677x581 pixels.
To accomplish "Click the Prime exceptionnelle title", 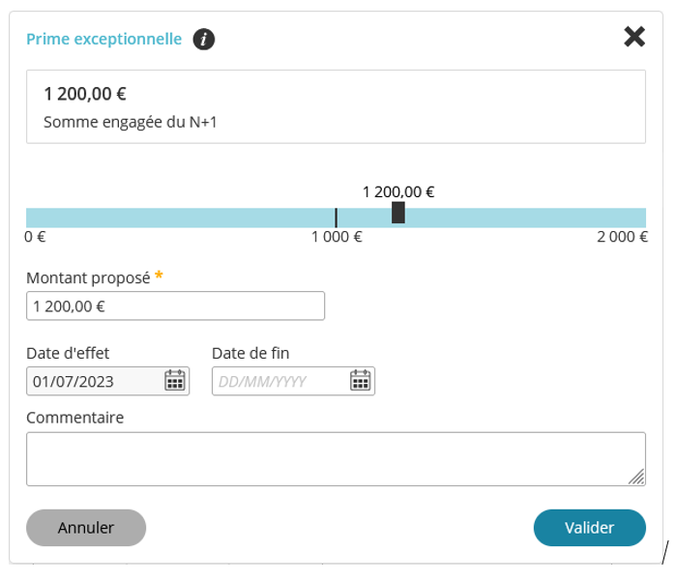I will coord(103,40).
